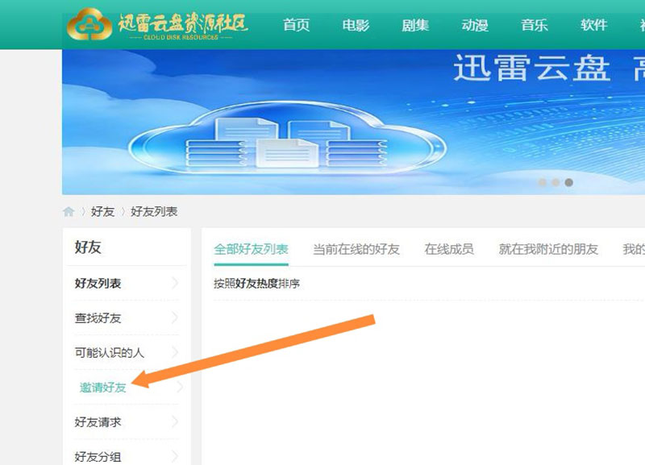Open 就在我附近的朋友 tab

click(548, 249)
